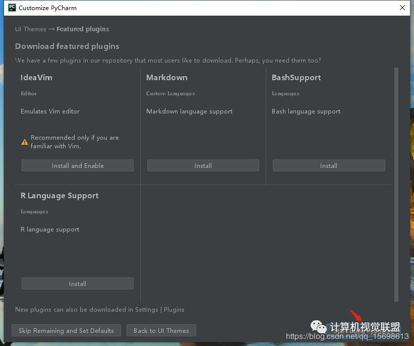The width and height of the screenshot is (414, 346).
Task: Select the BashSupport plugin title
Action: tap(296, 77)
